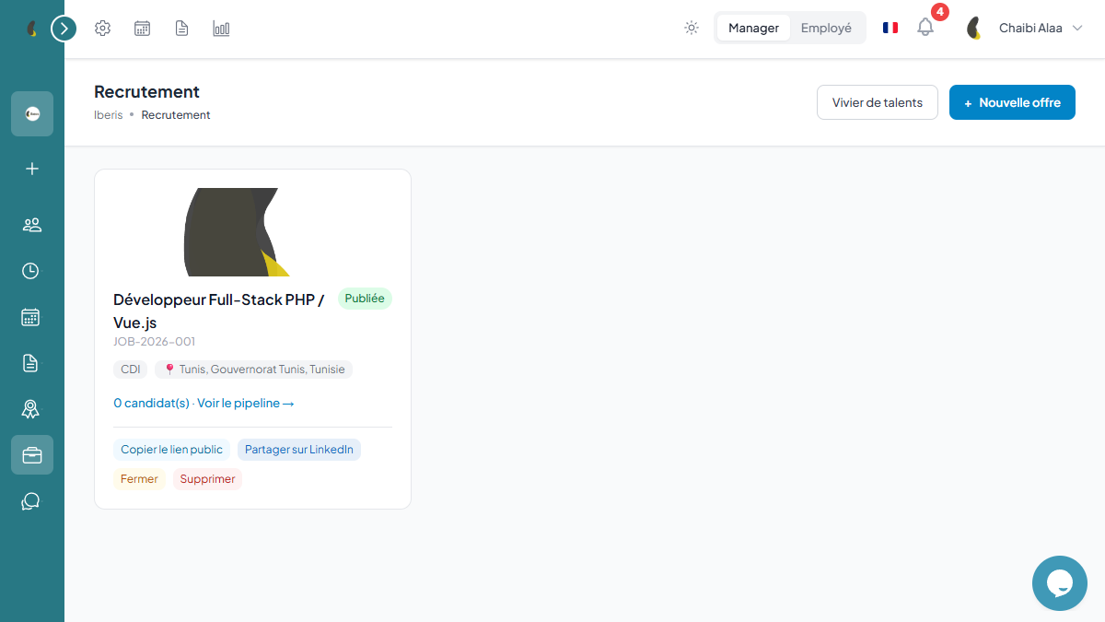Click the plus icon in sidebar
Viewport: 1105px width, 622px height.
pos(32,169)
